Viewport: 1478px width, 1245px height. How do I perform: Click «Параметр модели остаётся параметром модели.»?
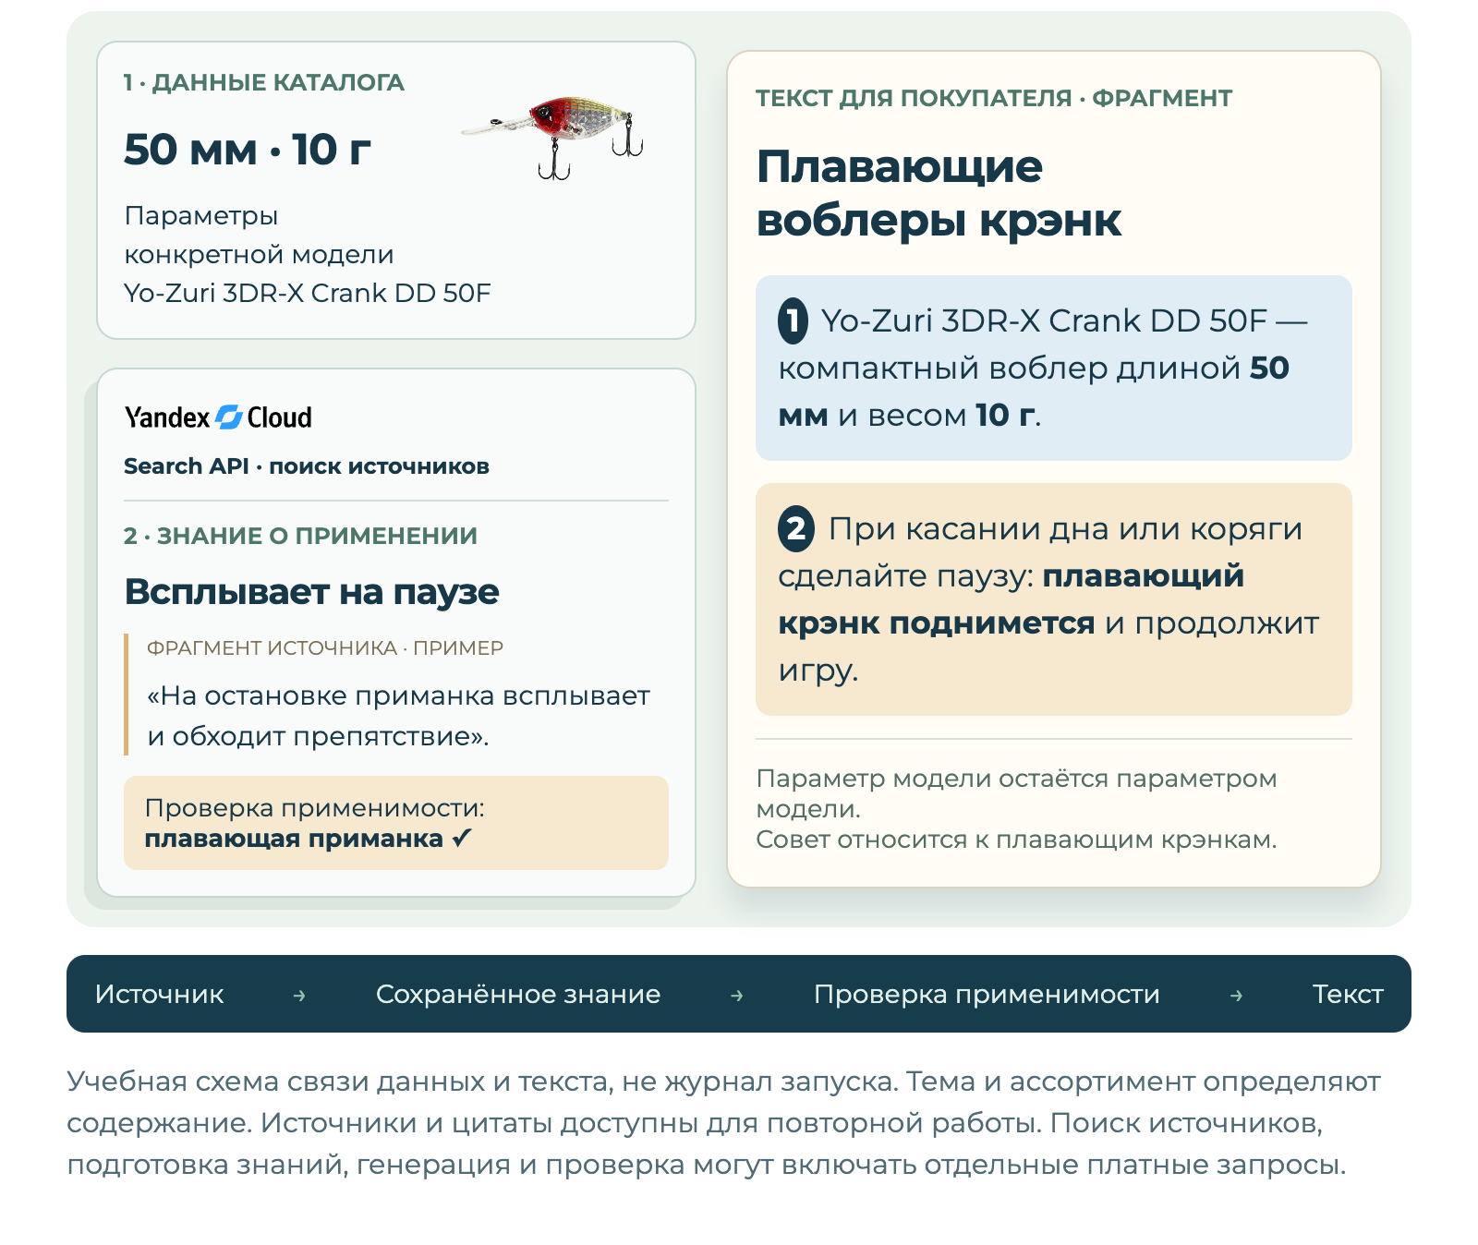coord(1016,793)
